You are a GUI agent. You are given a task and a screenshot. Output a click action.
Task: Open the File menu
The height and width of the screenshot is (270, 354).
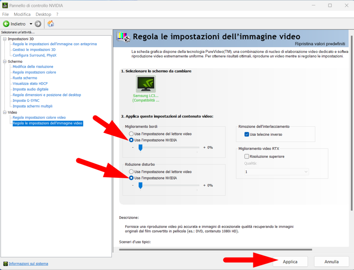(x=6, y=14)
